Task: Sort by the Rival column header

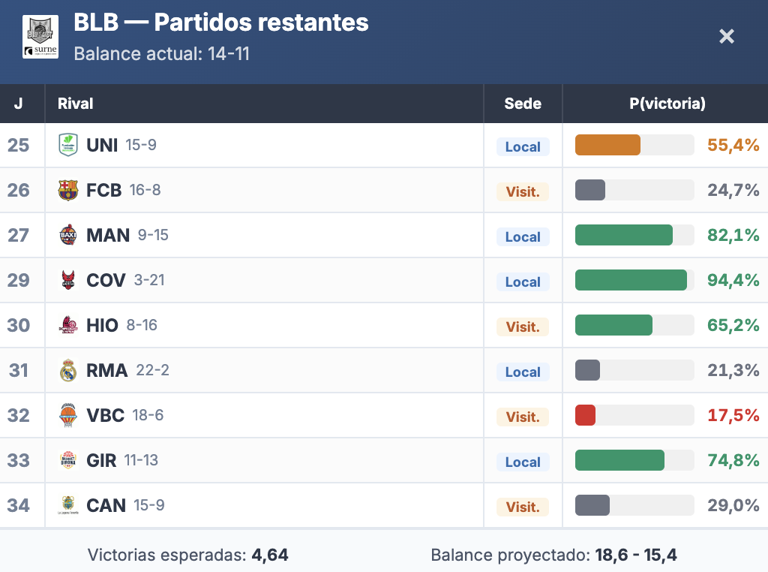Action: pos(76,104)
